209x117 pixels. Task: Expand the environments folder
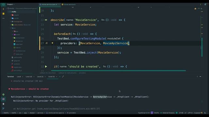tap(12, 38)
